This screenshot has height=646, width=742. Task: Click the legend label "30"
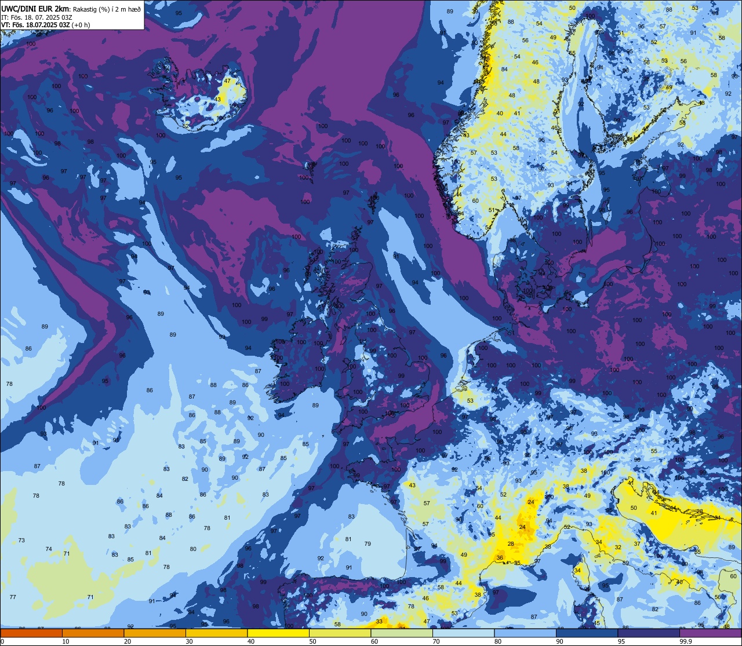tap(189, 641)
